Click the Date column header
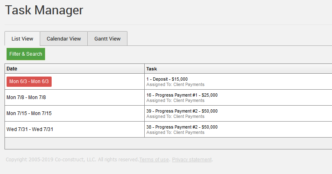This screenshot has height=174, width=332. (x=75, y=69)
